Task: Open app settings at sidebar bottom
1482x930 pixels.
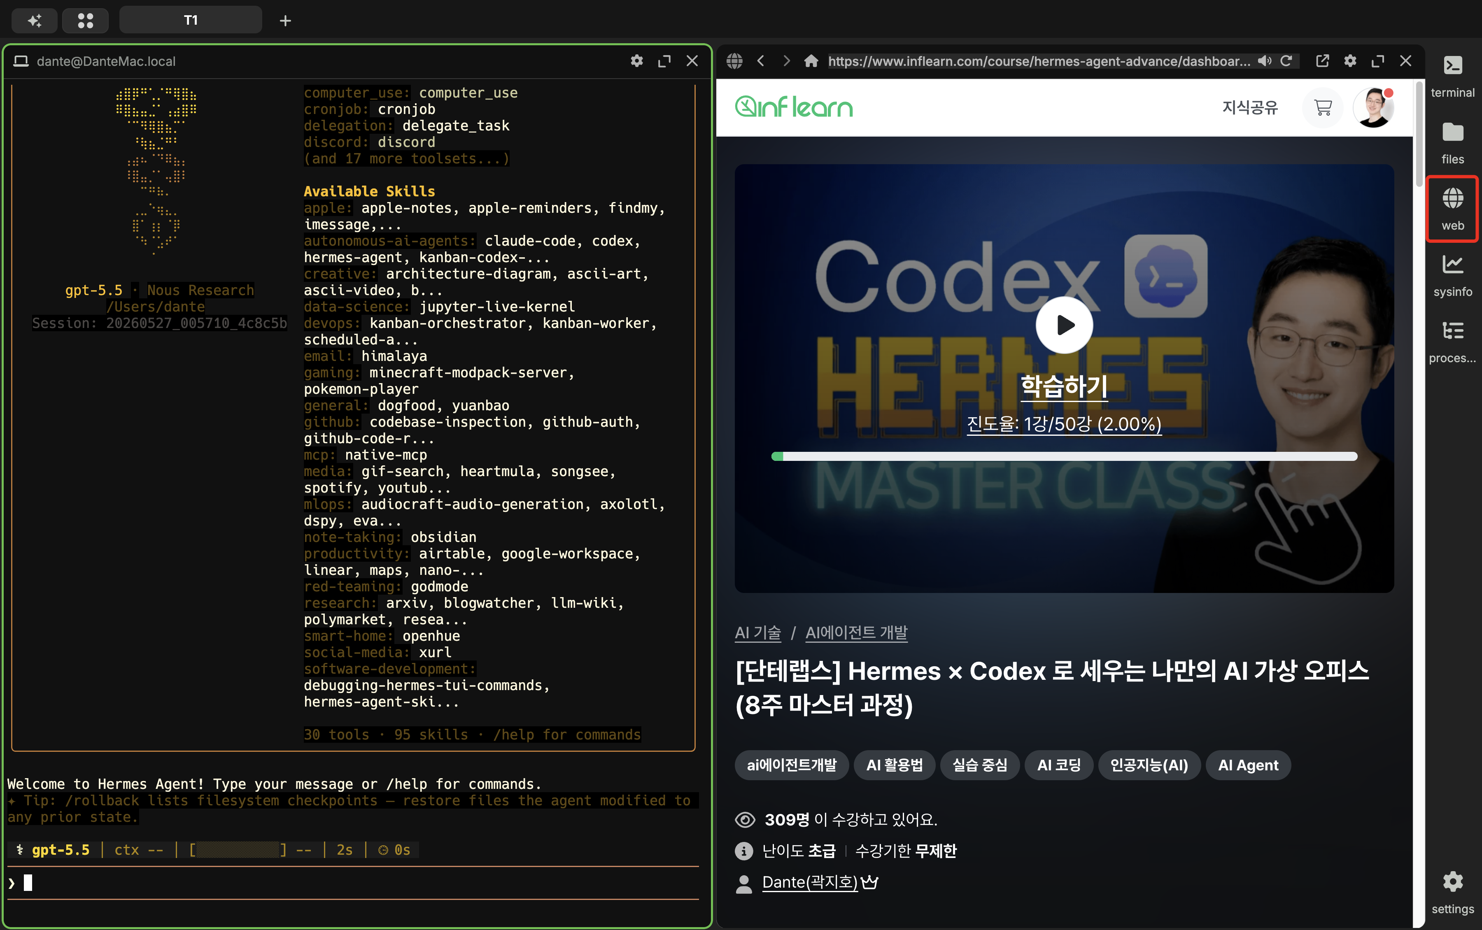Action: pos(1453,892)
